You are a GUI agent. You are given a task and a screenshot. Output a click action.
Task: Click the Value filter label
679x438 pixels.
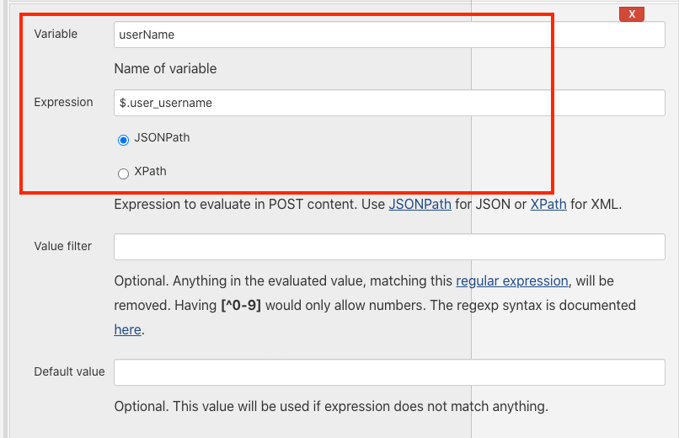coord(62,246)
